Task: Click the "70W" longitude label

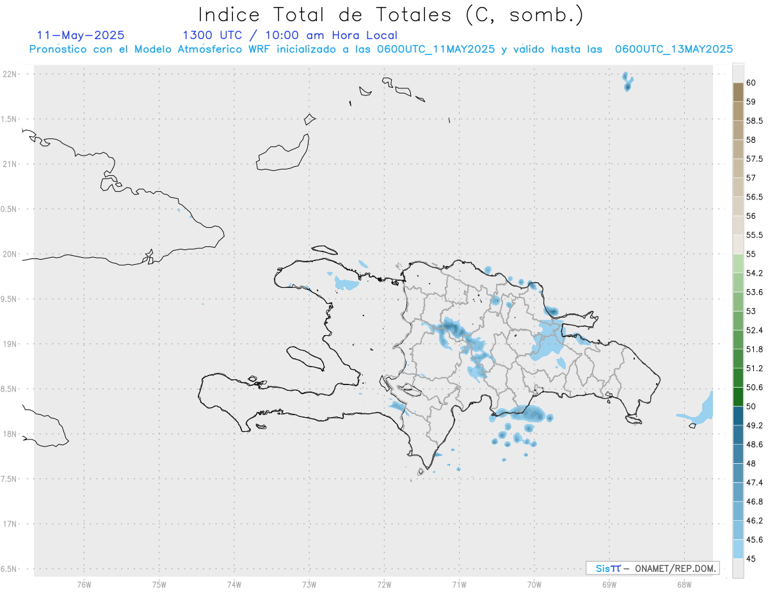Action: [x=534, y=584]
